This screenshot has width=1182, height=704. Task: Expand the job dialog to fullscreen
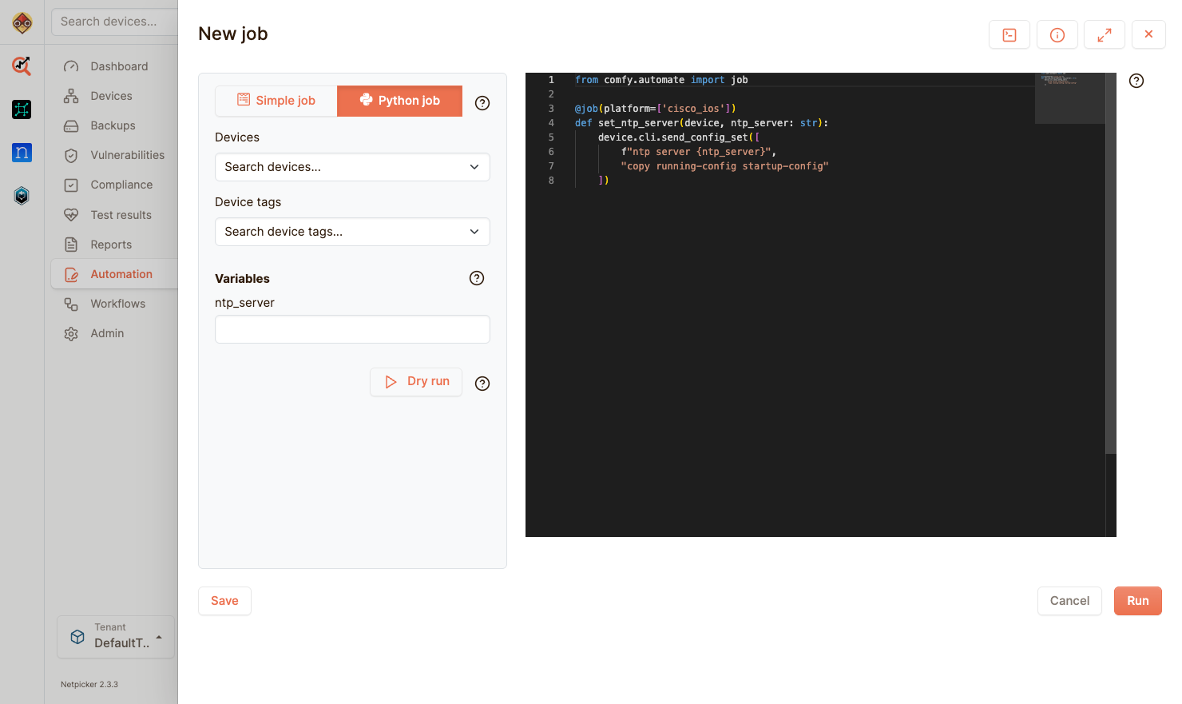click(1104, 35)
